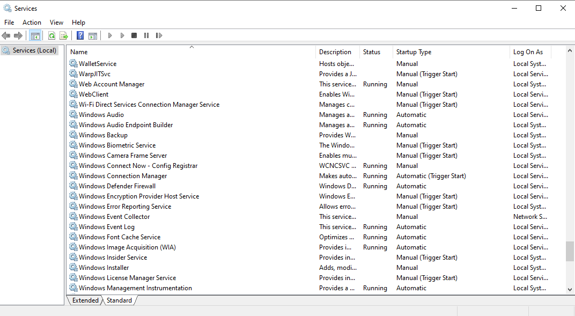Click the Pause Service icon
Screen dimensions: 575x316
tap(146, 35)
